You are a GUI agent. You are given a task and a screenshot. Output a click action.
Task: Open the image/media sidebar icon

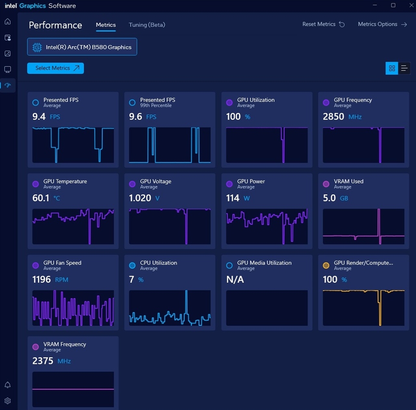(8, 54)
